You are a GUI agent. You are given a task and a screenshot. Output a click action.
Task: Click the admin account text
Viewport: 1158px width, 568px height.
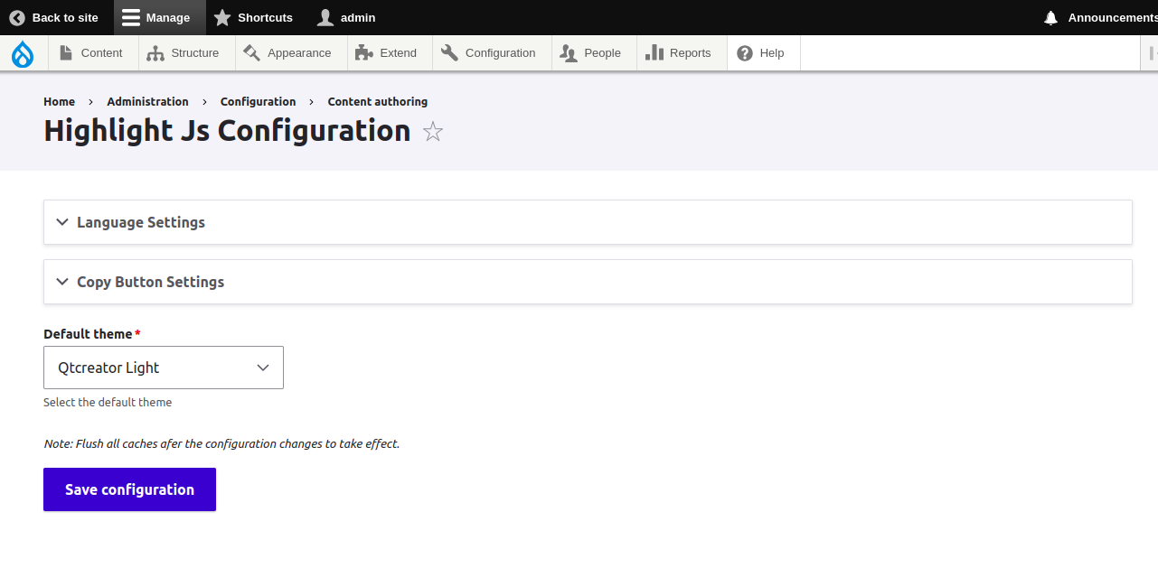[x=358, y=17]
